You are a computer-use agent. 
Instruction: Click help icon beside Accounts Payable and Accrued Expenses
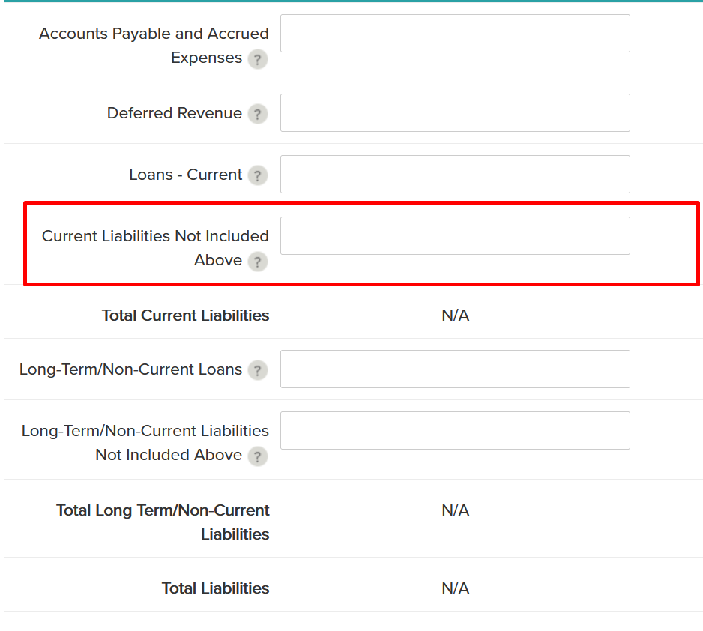[257, 59]
